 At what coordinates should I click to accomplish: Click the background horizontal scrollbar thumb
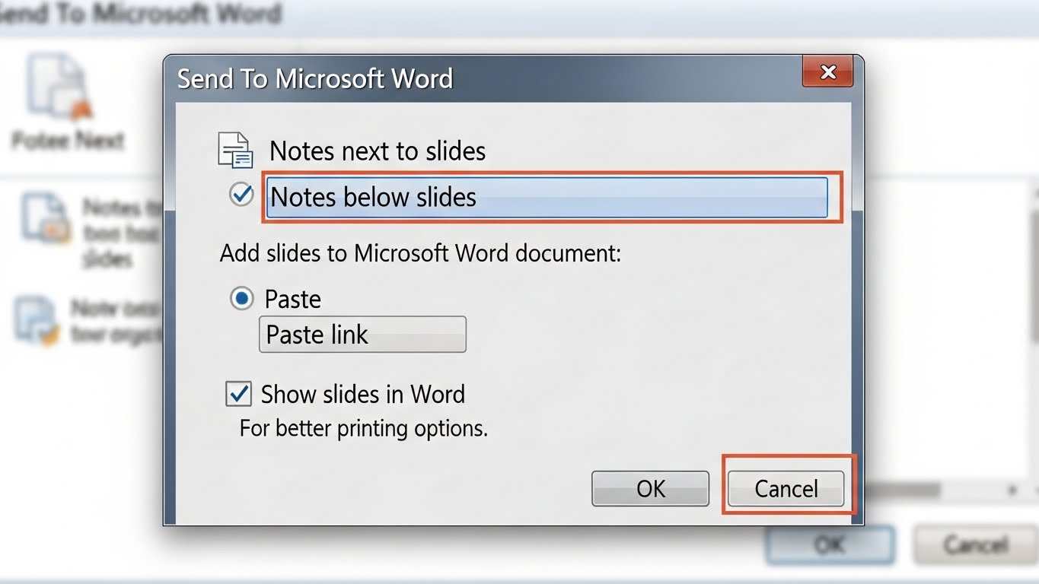[x=902, y=490]
